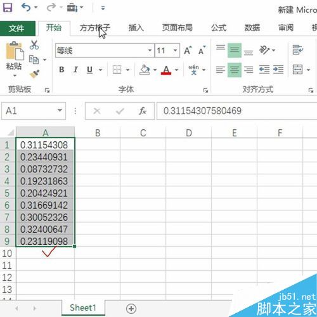Toggle Bold formatting

coord(61,70)
